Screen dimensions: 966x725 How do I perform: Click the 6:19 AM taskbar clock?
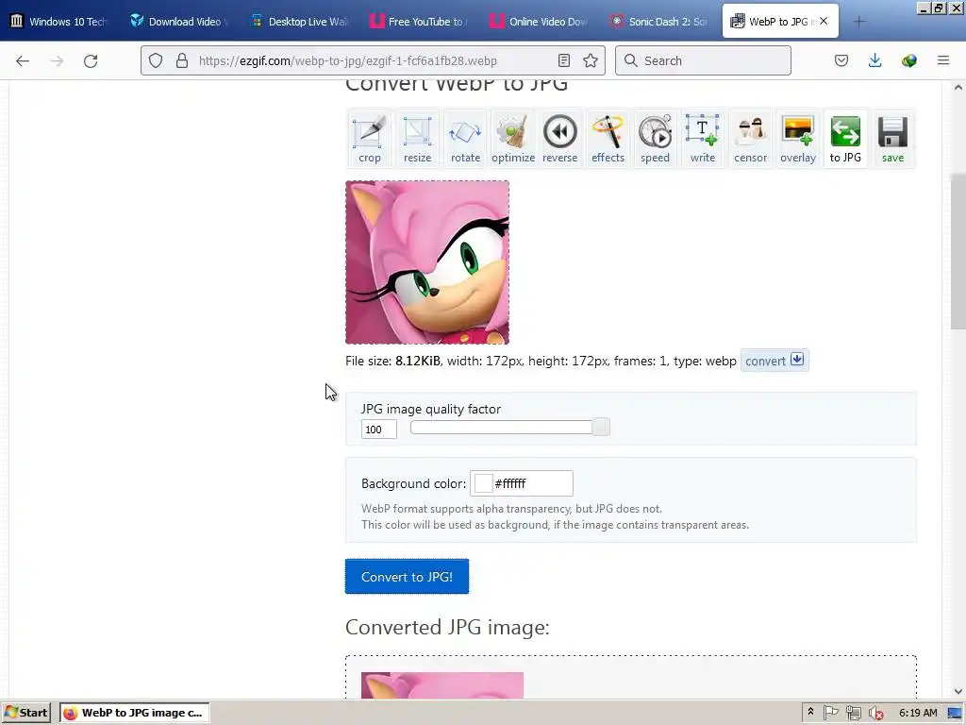(x=918, y=713)
